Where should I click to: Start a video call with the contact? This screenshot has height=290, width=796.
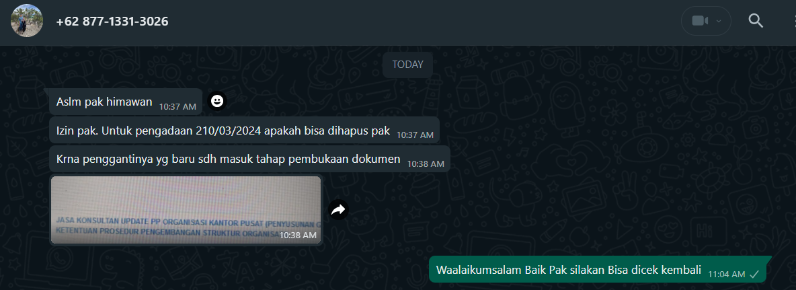[x=700, y=21]
